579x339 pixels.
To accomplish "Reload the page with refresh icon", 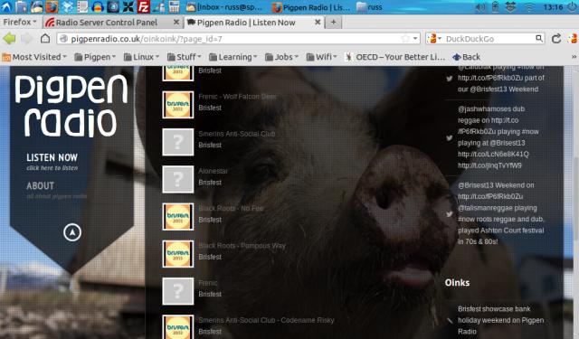I will coord(556,38).
